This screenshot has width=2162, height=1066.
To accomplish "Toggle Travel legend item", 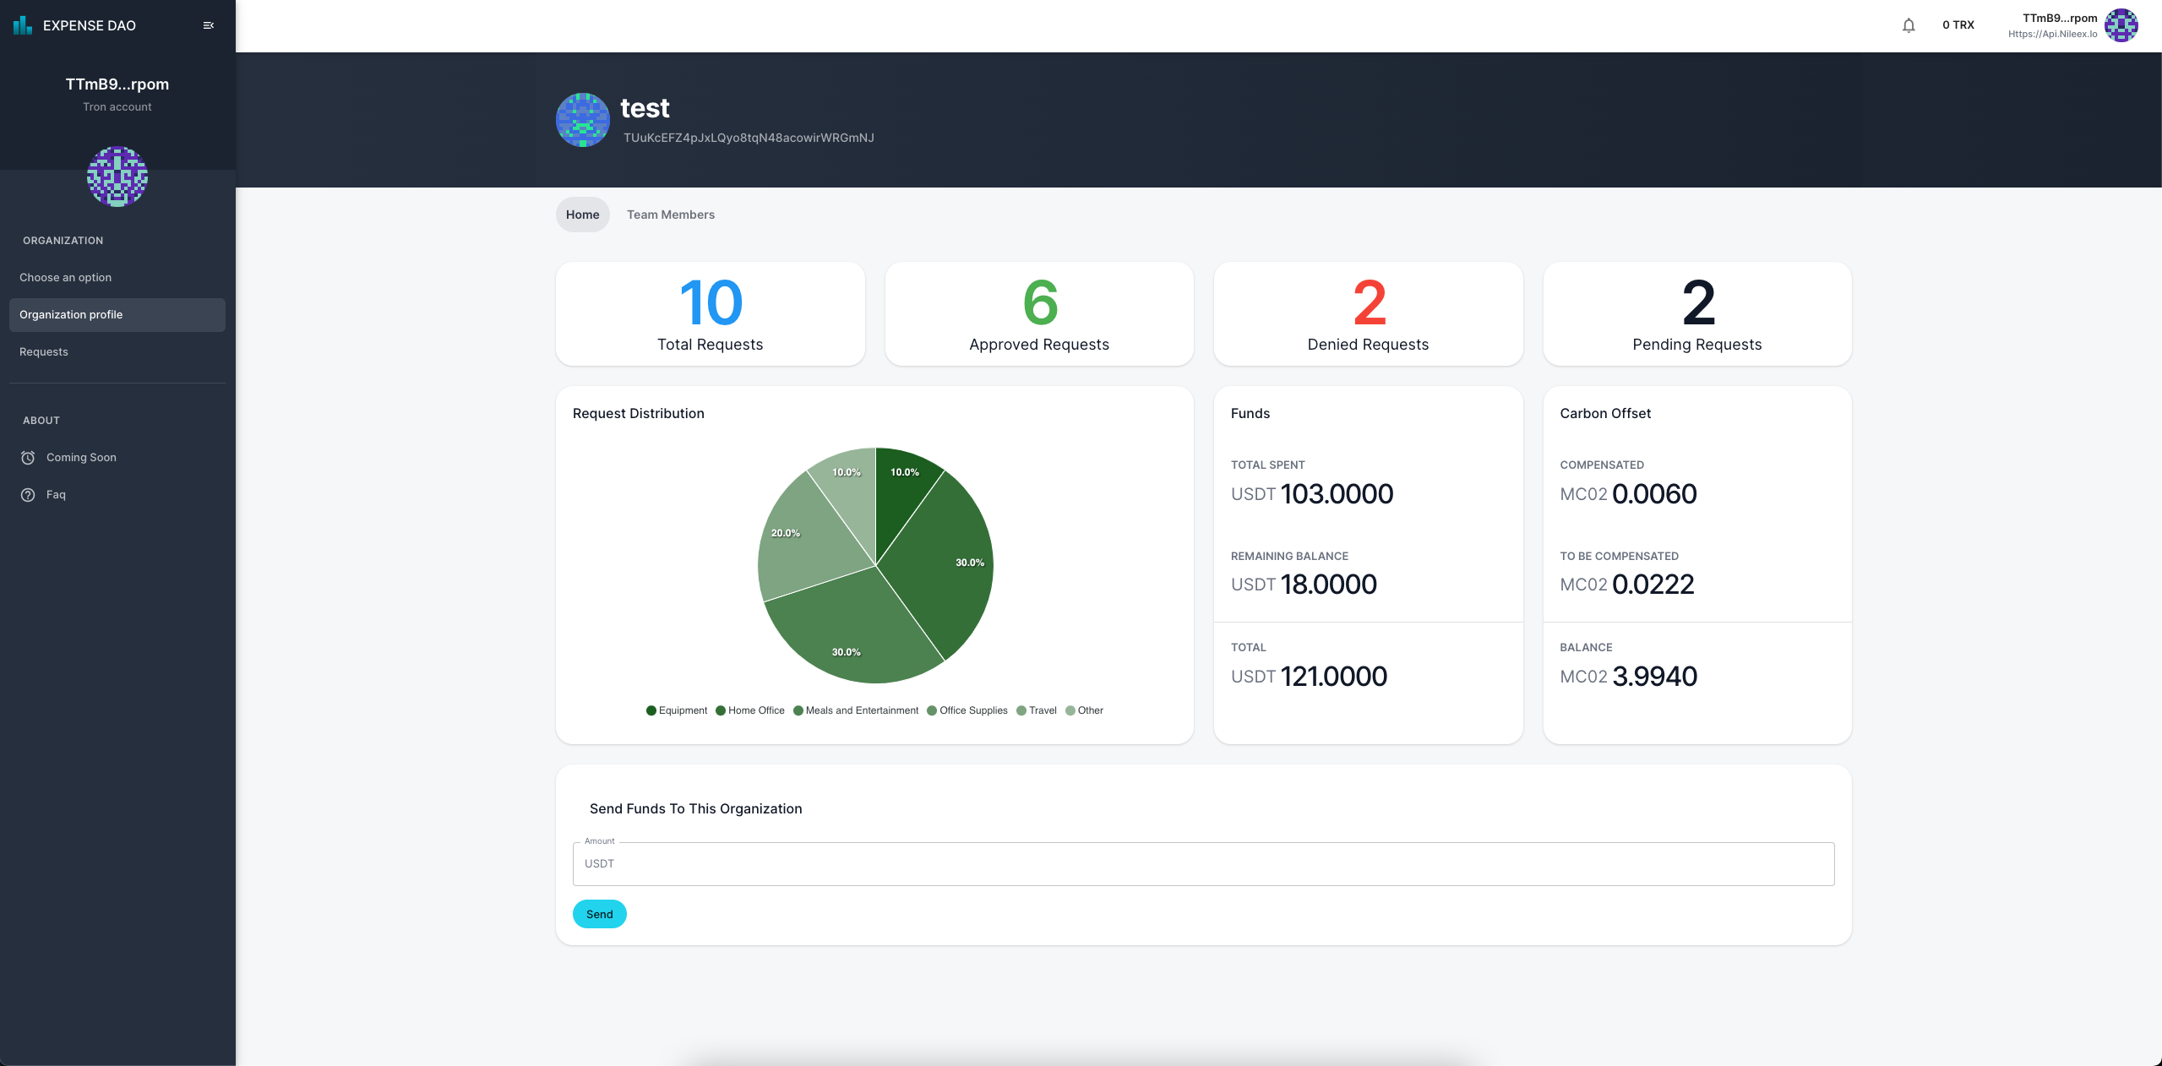I will coord(1037,710).
